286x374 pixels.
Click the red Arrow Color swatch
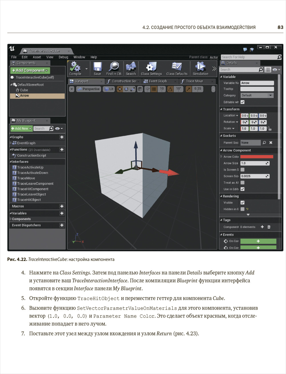click(x=257, y=157)
